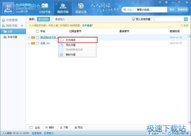
Task: Click the bookshelf magnifier search icon
Action: coord(186,19)
